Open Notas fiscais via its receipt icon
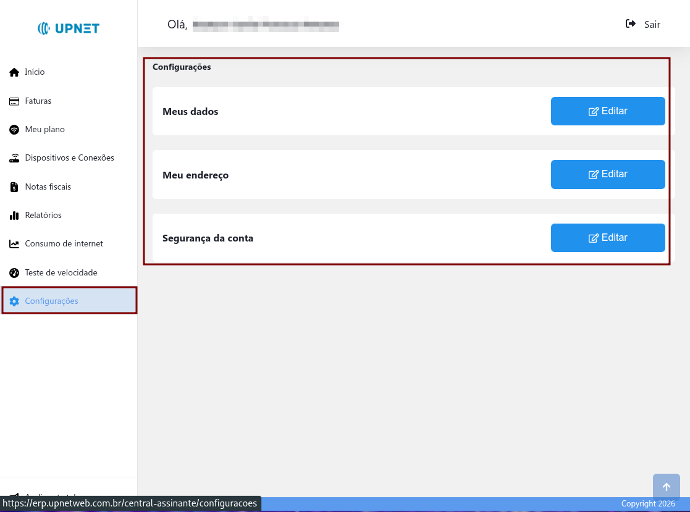Screen dimensions: 690x512 click(x=14, y=187)
